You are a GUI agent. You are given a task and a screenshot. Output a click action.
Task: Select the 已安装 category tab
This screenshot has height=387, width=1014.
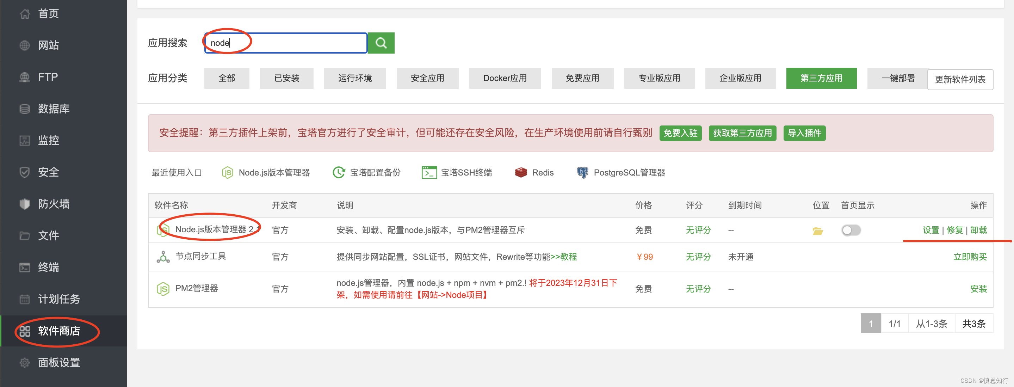(286, 78)
